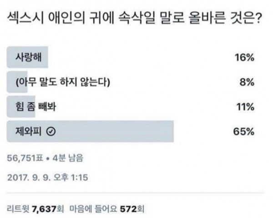Click the 4분 남음 remaining time text
Image resolution: width=273 pixels, height=218 pixels.
67,158
